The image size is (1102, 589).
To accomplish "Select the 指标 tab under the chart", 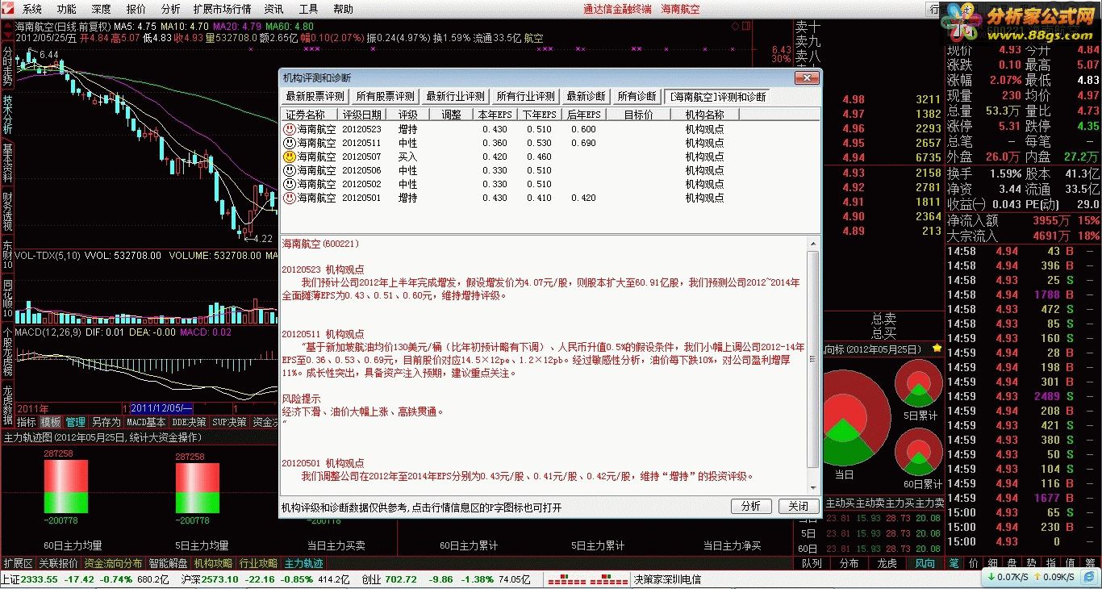I will (27, 422).
